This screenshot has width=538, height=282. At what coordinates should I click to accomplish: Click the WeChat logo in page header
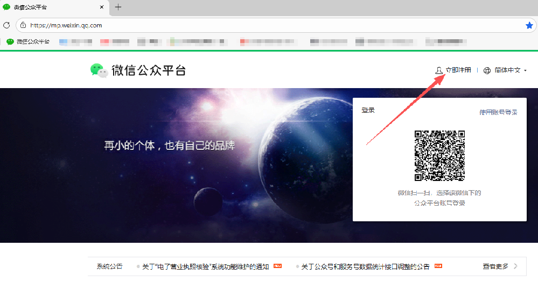pyautogui.click(x=99, y=70)
